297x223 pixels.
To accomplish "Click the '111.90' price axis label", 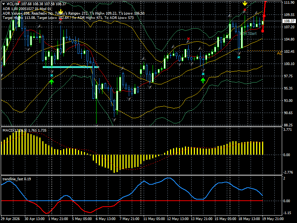I will [289, 2].
